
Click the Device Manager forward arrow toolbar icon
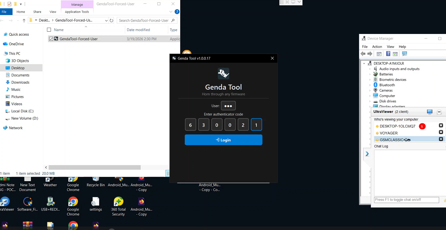370,54
